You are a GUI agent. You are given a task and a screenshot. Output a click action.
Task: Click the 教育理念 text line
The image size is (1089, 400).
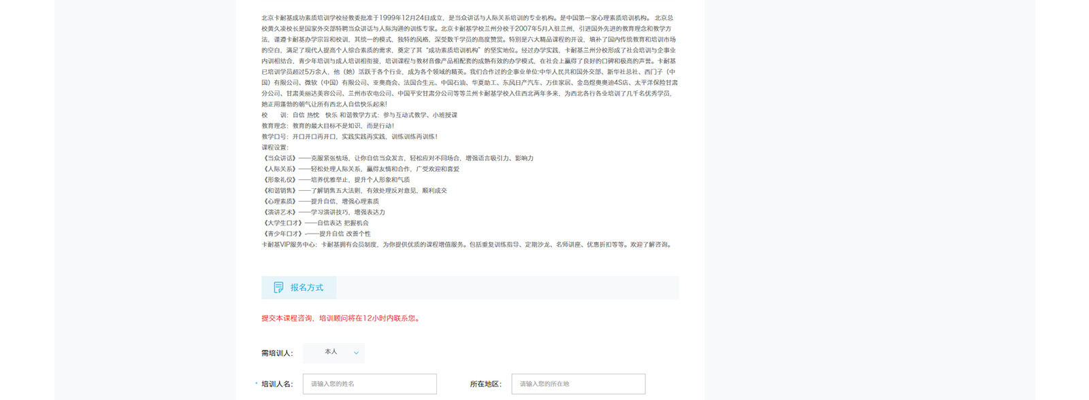328,126
